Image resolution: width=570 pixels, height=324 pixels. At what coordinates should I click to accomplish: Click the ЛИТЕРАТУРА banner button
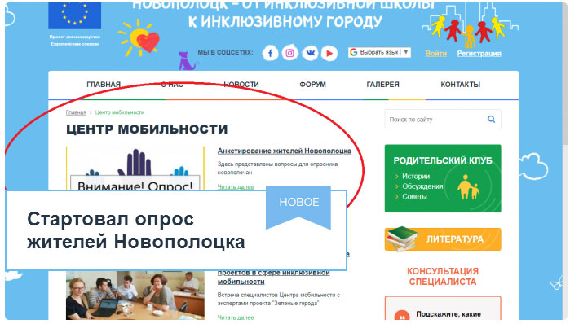[443, 239]
